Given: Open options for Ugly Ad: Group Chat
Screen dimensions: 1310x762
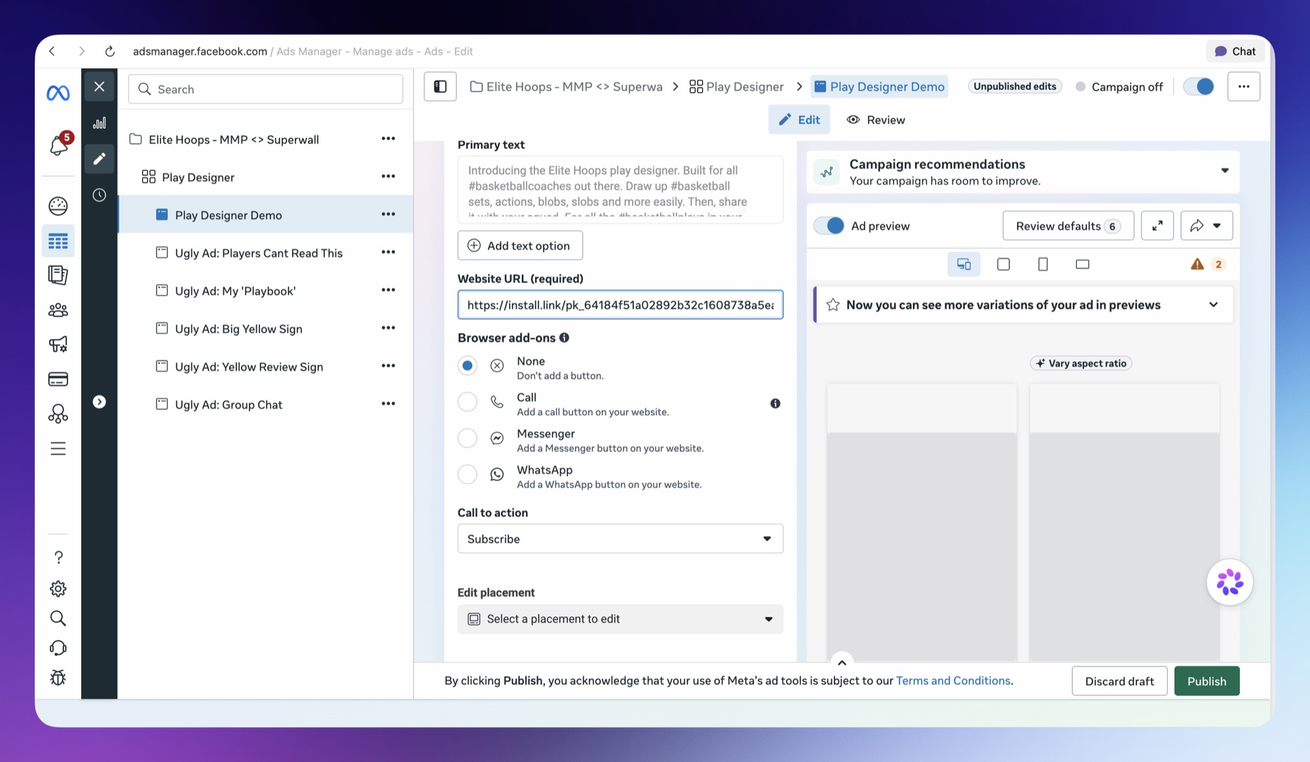Looking at the screenshot, I should [x=388, y=404].
